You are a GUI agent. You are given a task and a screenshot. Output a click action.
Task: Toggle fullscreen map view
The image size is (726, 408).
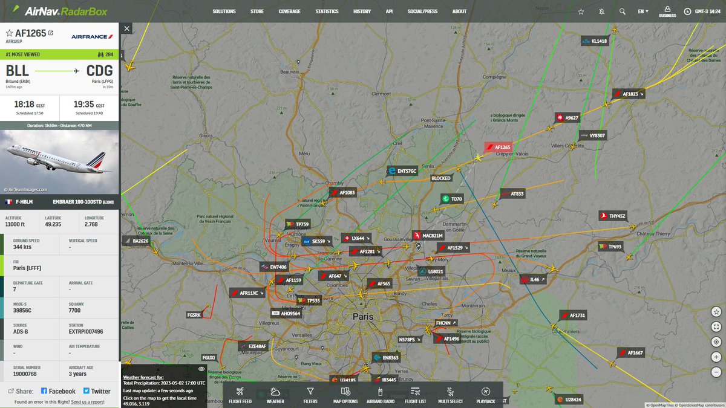(716, 326)
